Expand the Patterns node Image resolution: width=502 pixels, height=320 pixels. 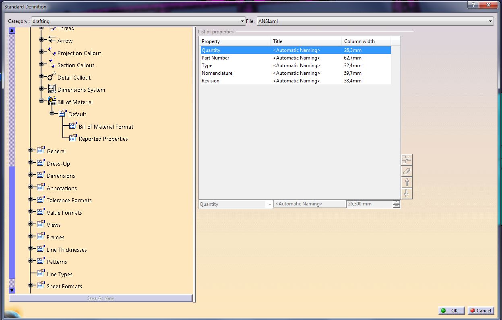[31, 261]
